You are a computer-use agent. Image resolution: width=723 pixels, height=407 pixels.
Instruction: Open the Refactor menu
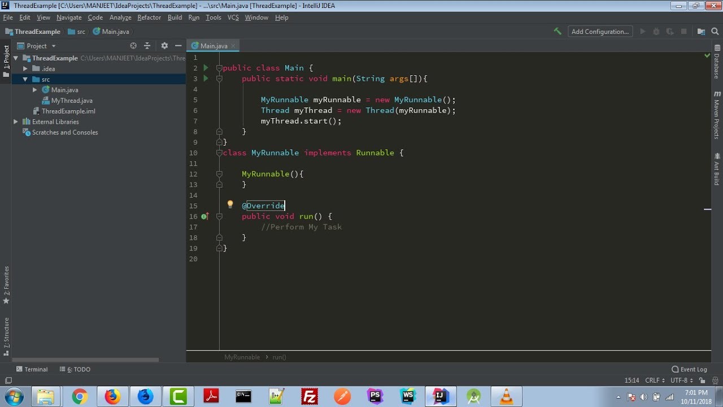[x=149, y=18]
